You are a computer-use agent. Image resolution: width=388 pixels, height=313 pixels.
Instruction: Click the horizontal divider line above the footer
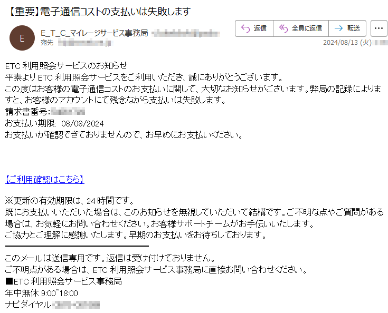tap(77, 246)
